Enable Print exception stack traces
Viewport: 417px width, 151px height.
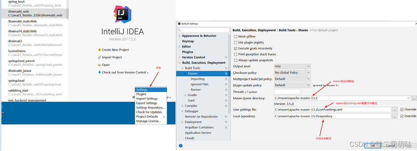click(x=236, y=54)
